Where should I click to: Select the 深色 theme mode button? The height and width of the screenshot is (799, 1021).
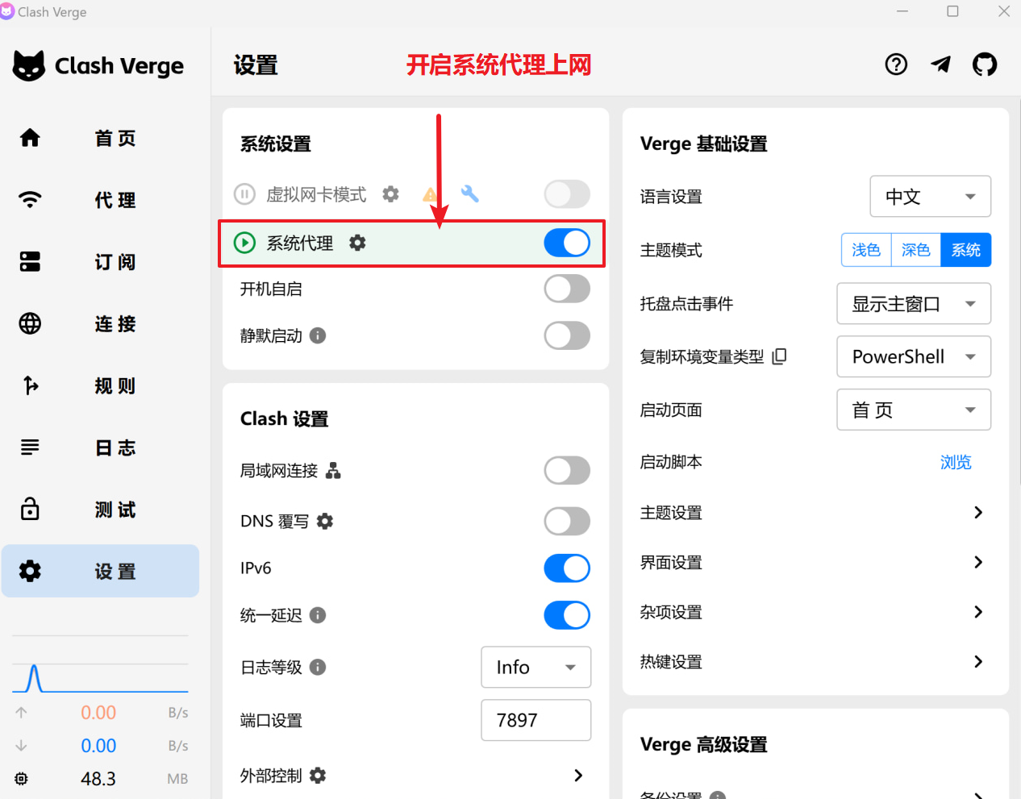point(915,250)
